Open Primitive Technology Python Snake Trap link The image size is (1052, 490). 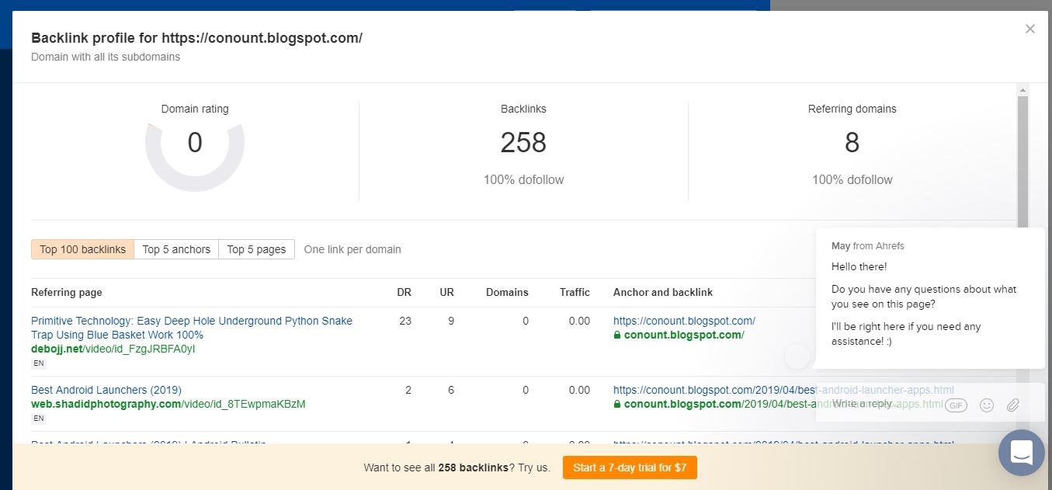point(192,328)
